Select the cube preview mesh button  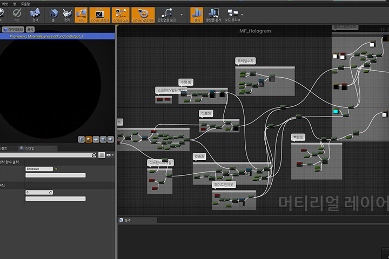click(x=103, y=139)
